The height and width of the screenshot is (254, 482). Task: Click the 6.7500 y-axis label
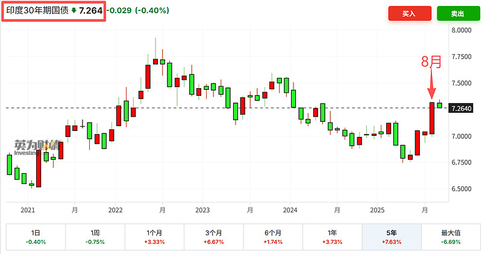point(462,162)
